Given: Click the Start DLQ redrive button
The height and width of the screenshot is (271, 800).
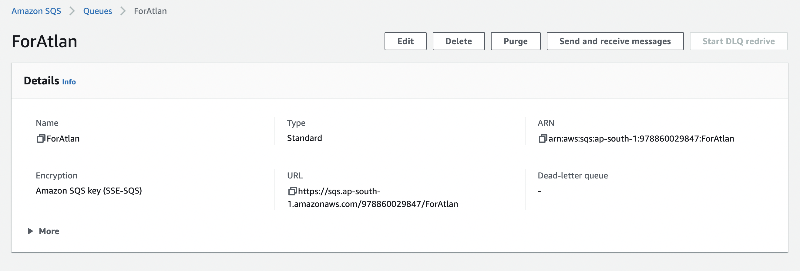Looking at the screenshot, I should [x=738, y=41].
